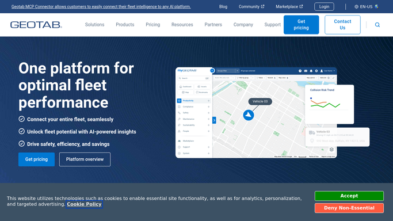Click the external link icon next to Marketplace
Viewport: 393px width, 221px height.
pos(301,6)
